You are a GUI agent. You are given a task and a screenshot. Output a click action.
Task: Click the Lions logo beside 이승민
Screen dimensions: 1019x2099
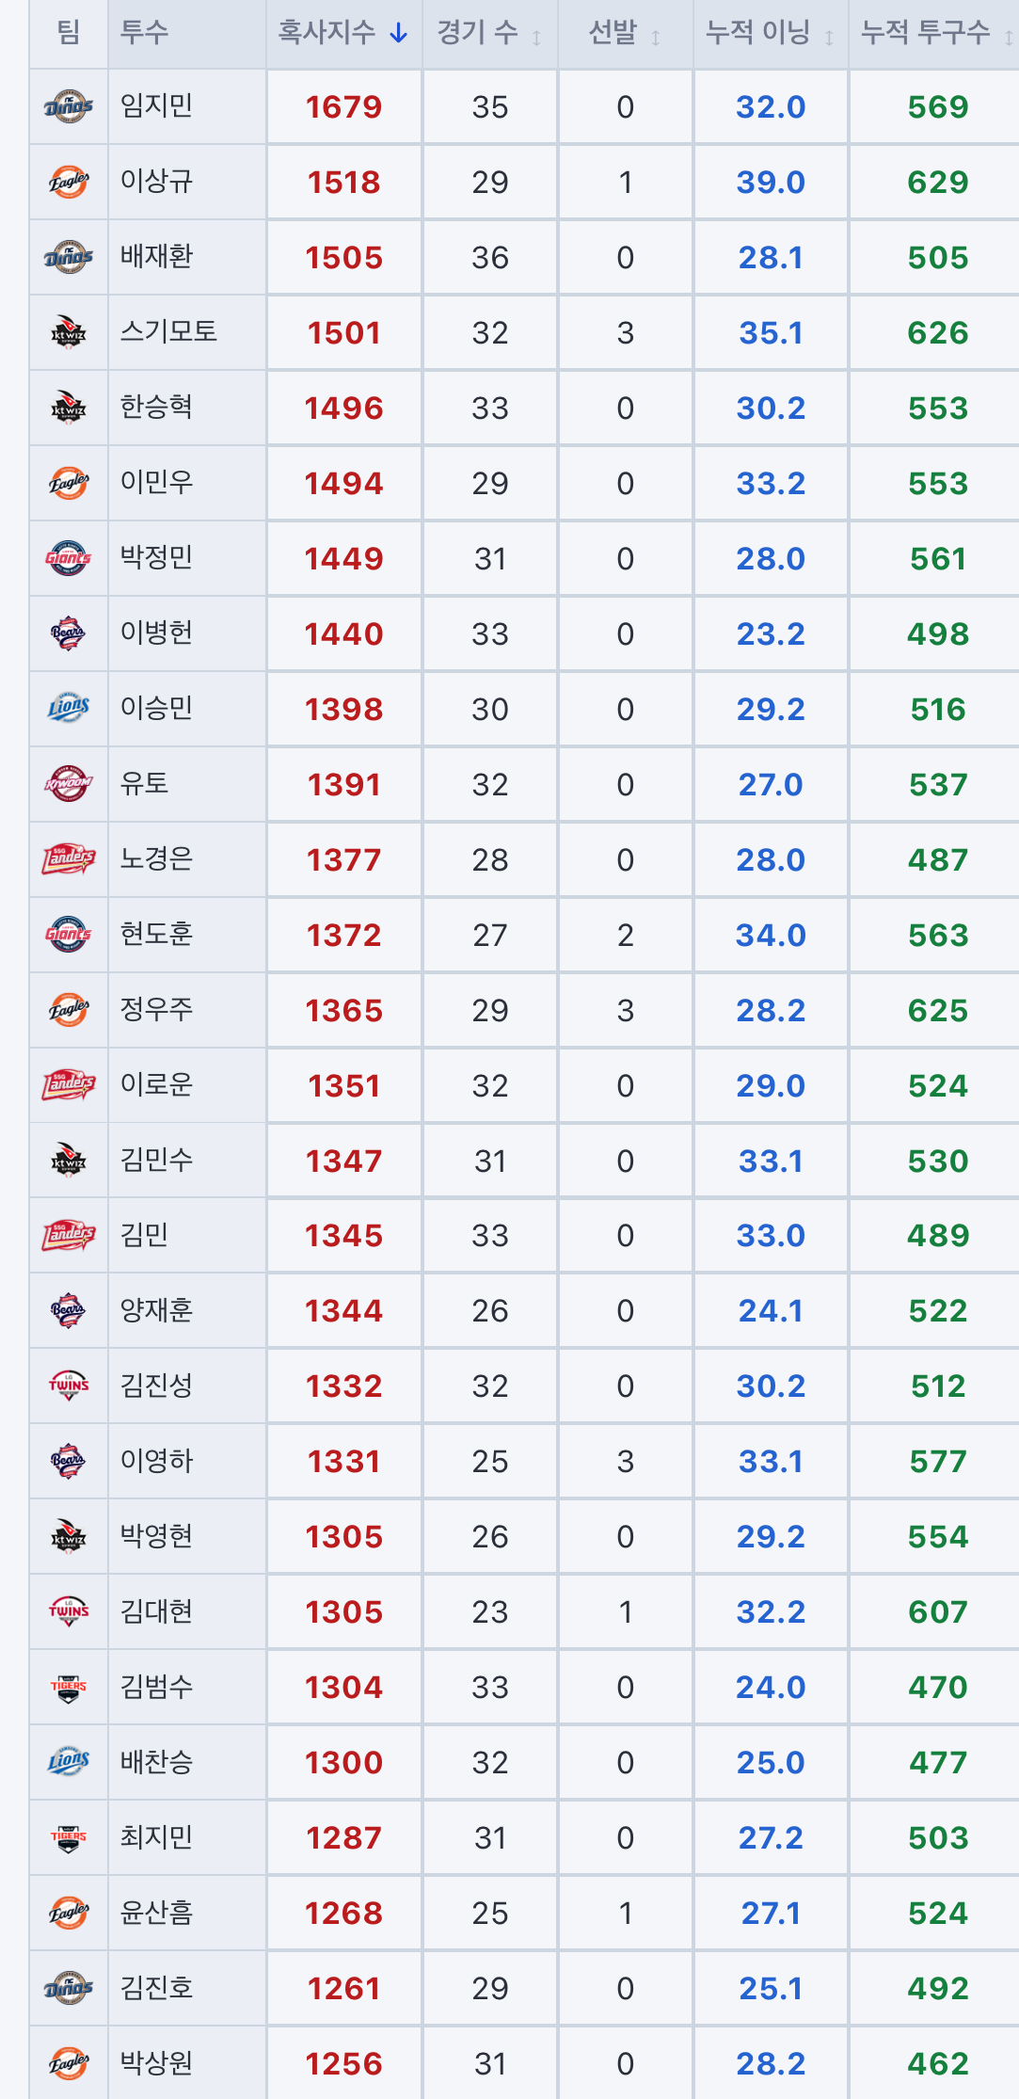(69, 709)
